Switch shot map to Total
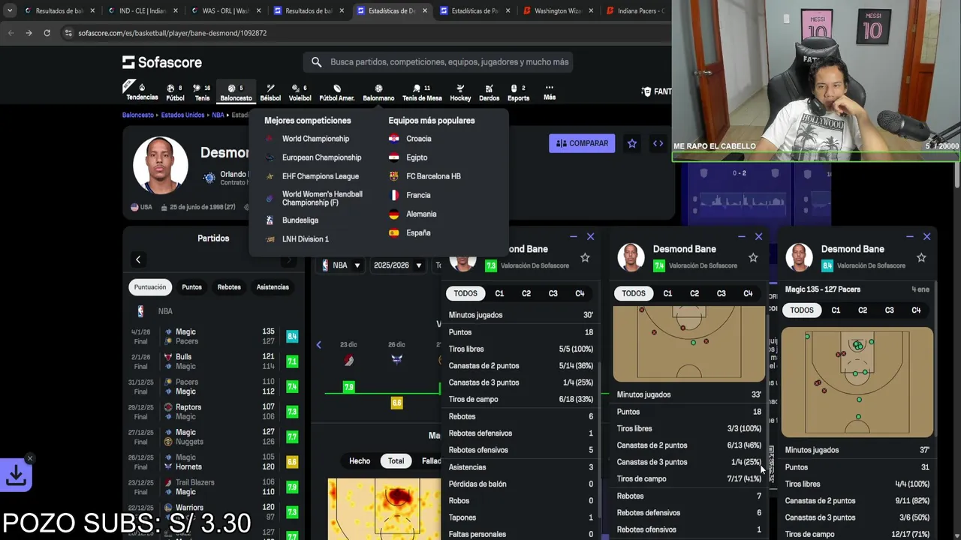This screenshot has width=961, height=540. (x=396, y=460)
